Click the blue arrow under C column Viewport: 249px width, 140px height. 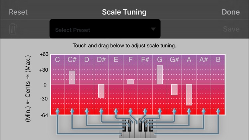[57, 111]
